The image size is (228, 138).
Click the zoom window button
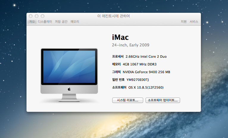[x=43, y=16]
